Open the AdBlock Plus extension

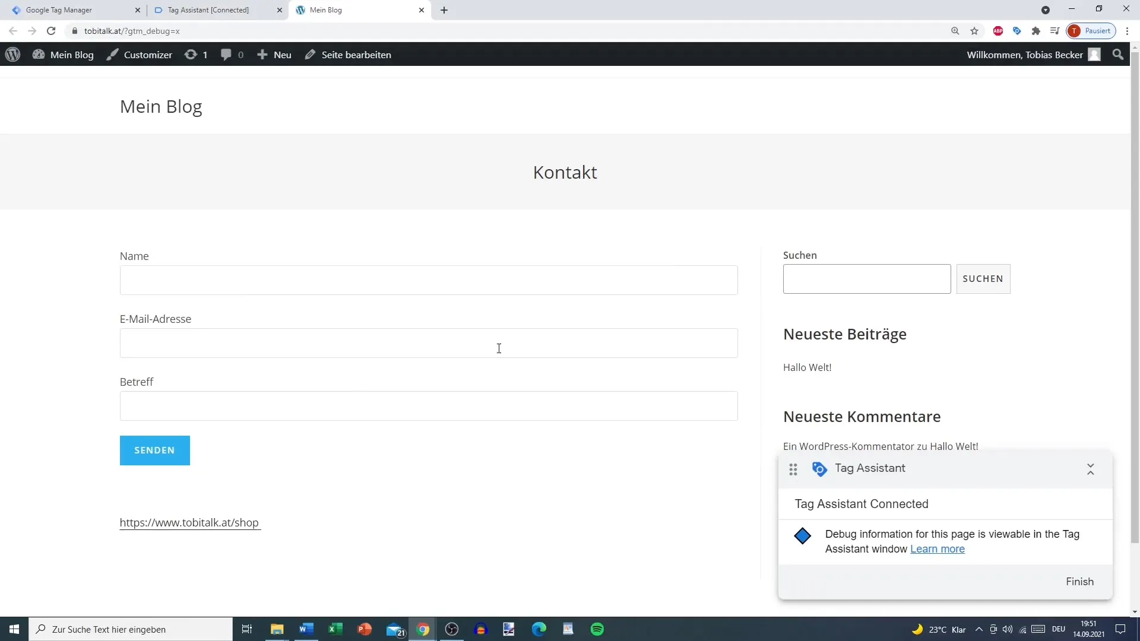tap(998, 31)
